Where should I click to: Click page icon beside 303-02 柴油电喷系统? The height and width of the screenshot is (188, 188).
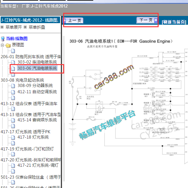pos(13,62)
